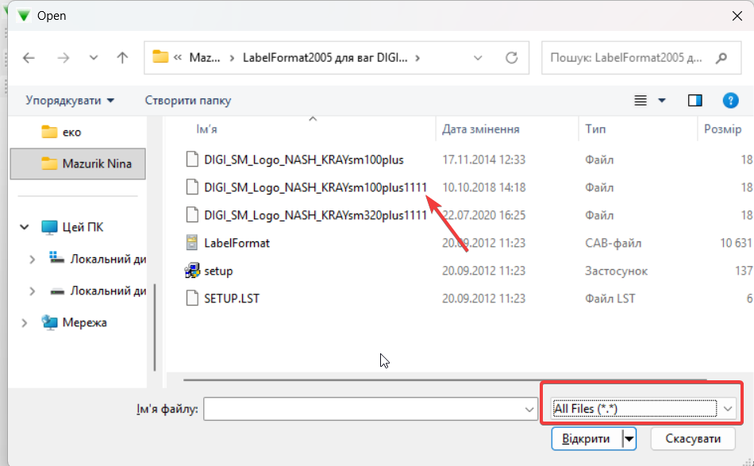Screen dimensions: 754x466
Task: Click the Ім'я файлу input field
Action: click(364, 409)
